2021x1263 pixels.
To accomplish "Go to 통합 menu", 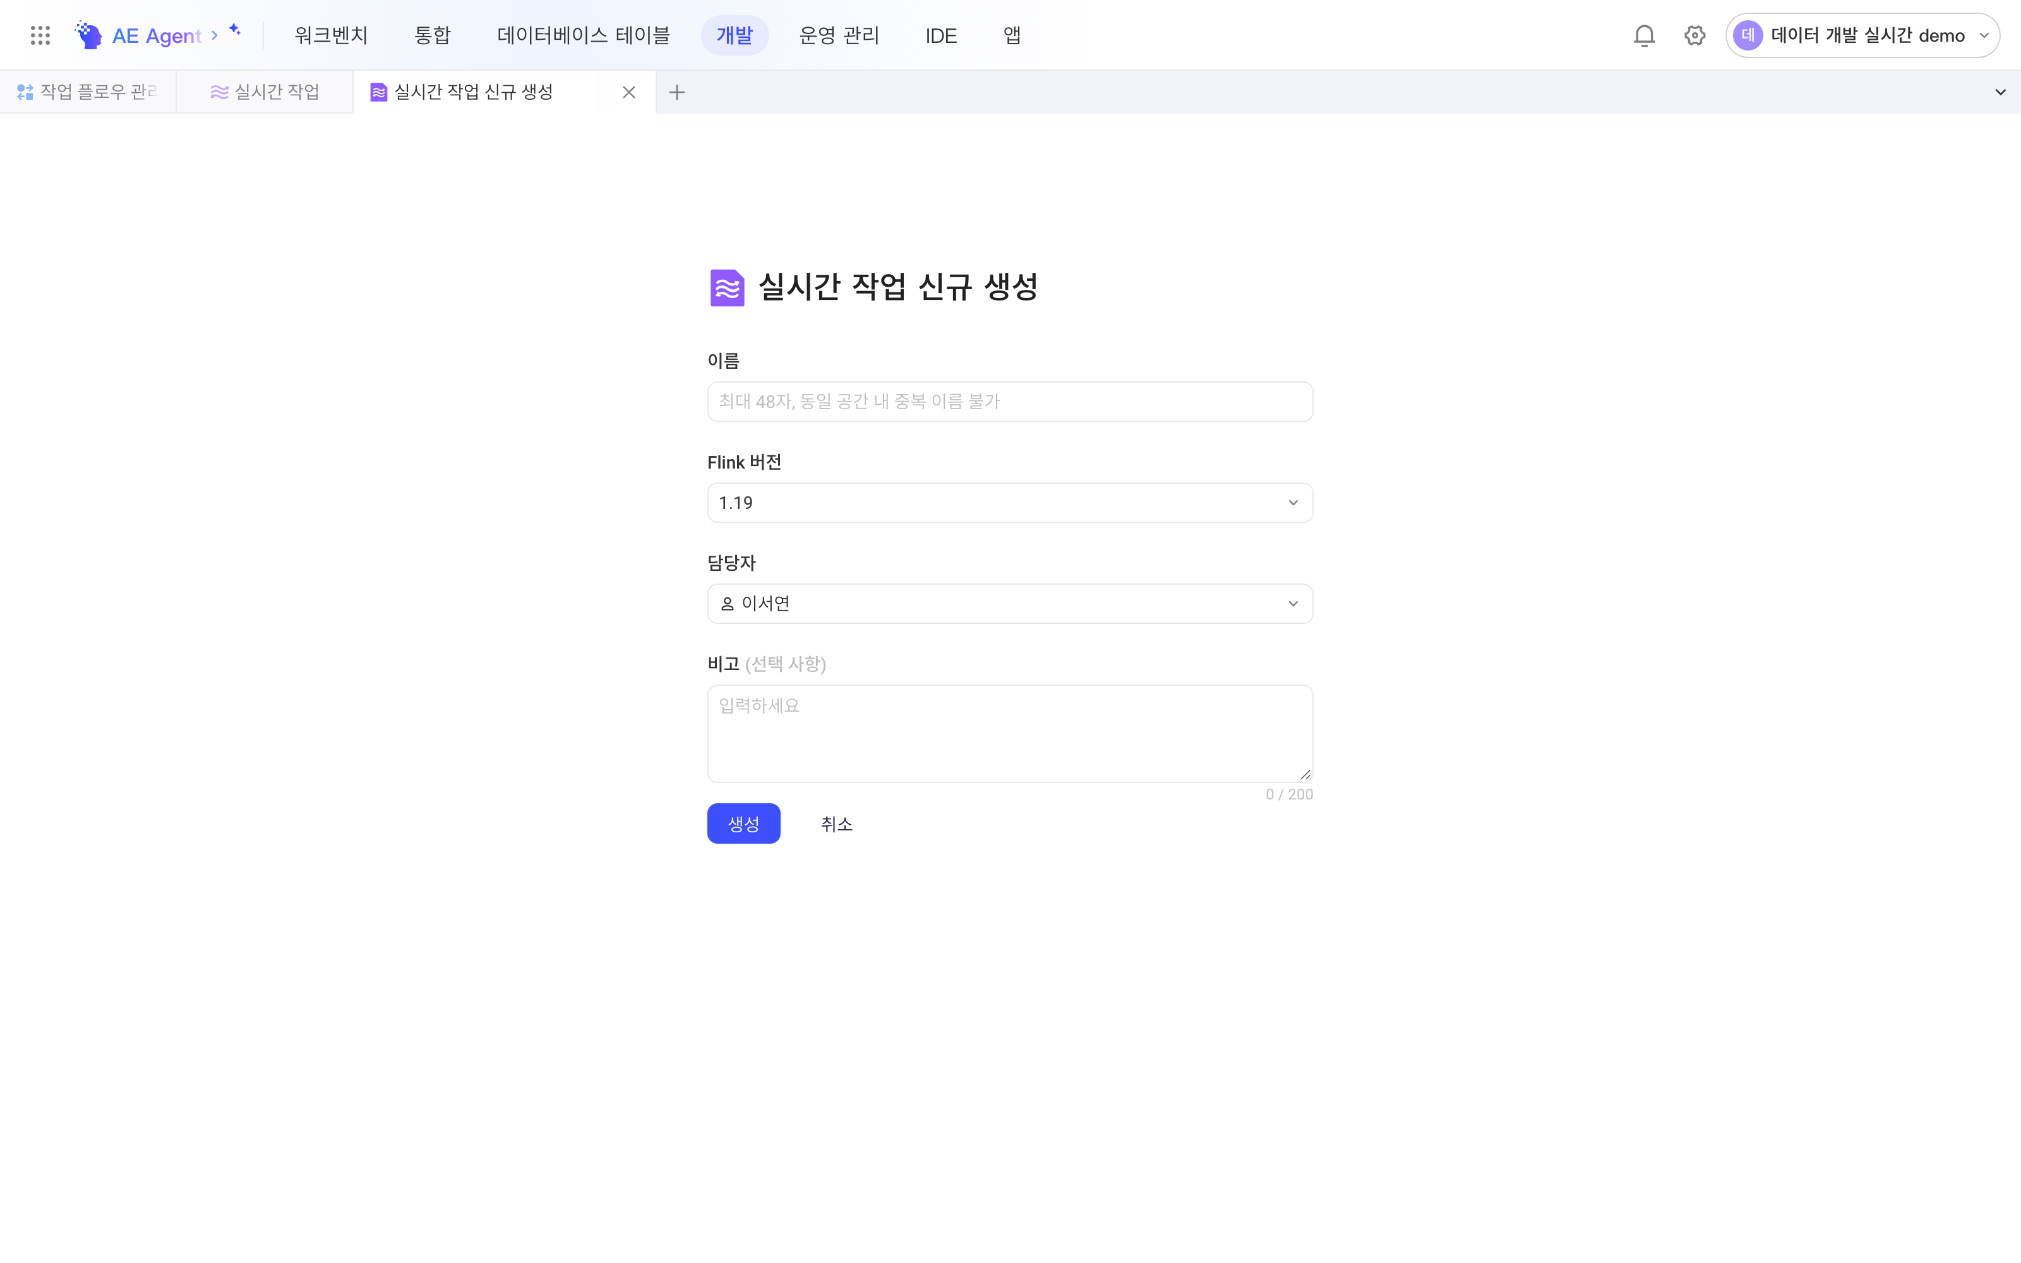I will tap(432, 35).
